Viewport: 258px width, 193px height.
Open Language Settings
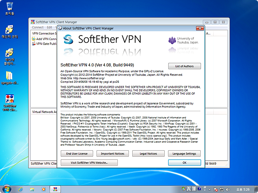(184, 154)
